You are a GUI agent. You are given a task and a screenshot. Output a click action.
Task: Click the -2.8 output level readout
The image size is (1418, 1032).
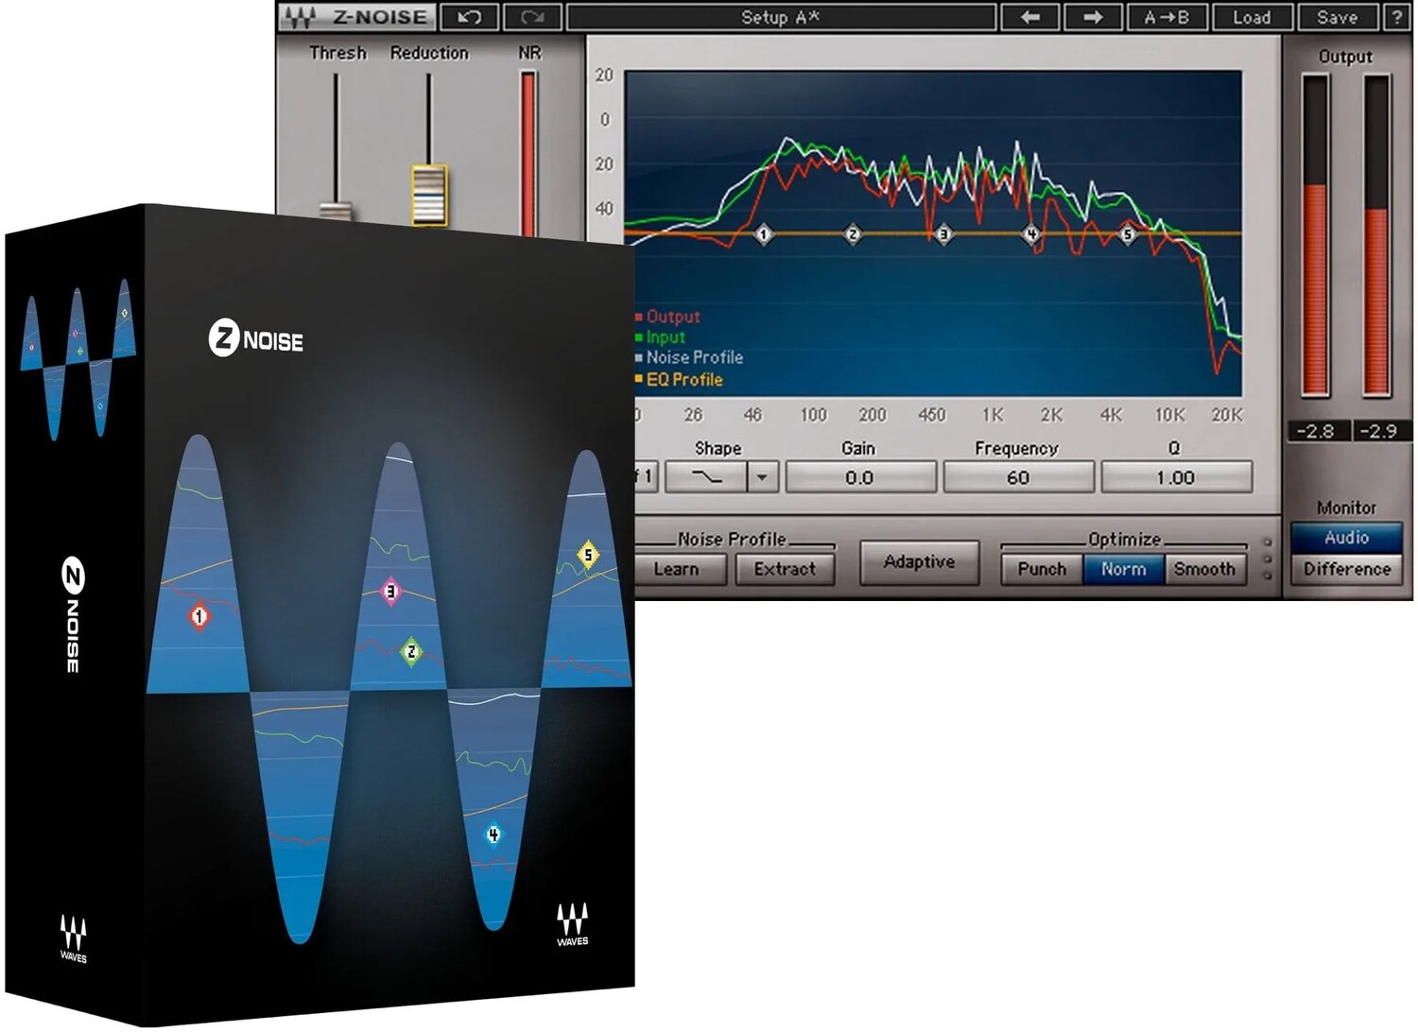tap(1317, 430)
